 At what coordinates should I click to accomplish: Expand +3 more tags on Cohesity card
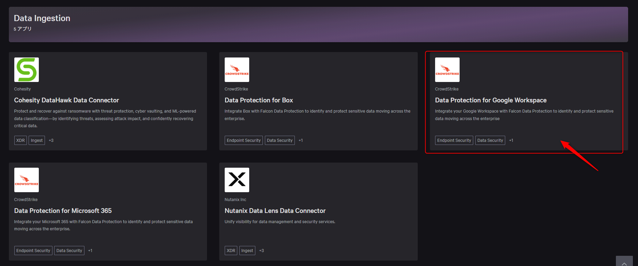point(51,140)
